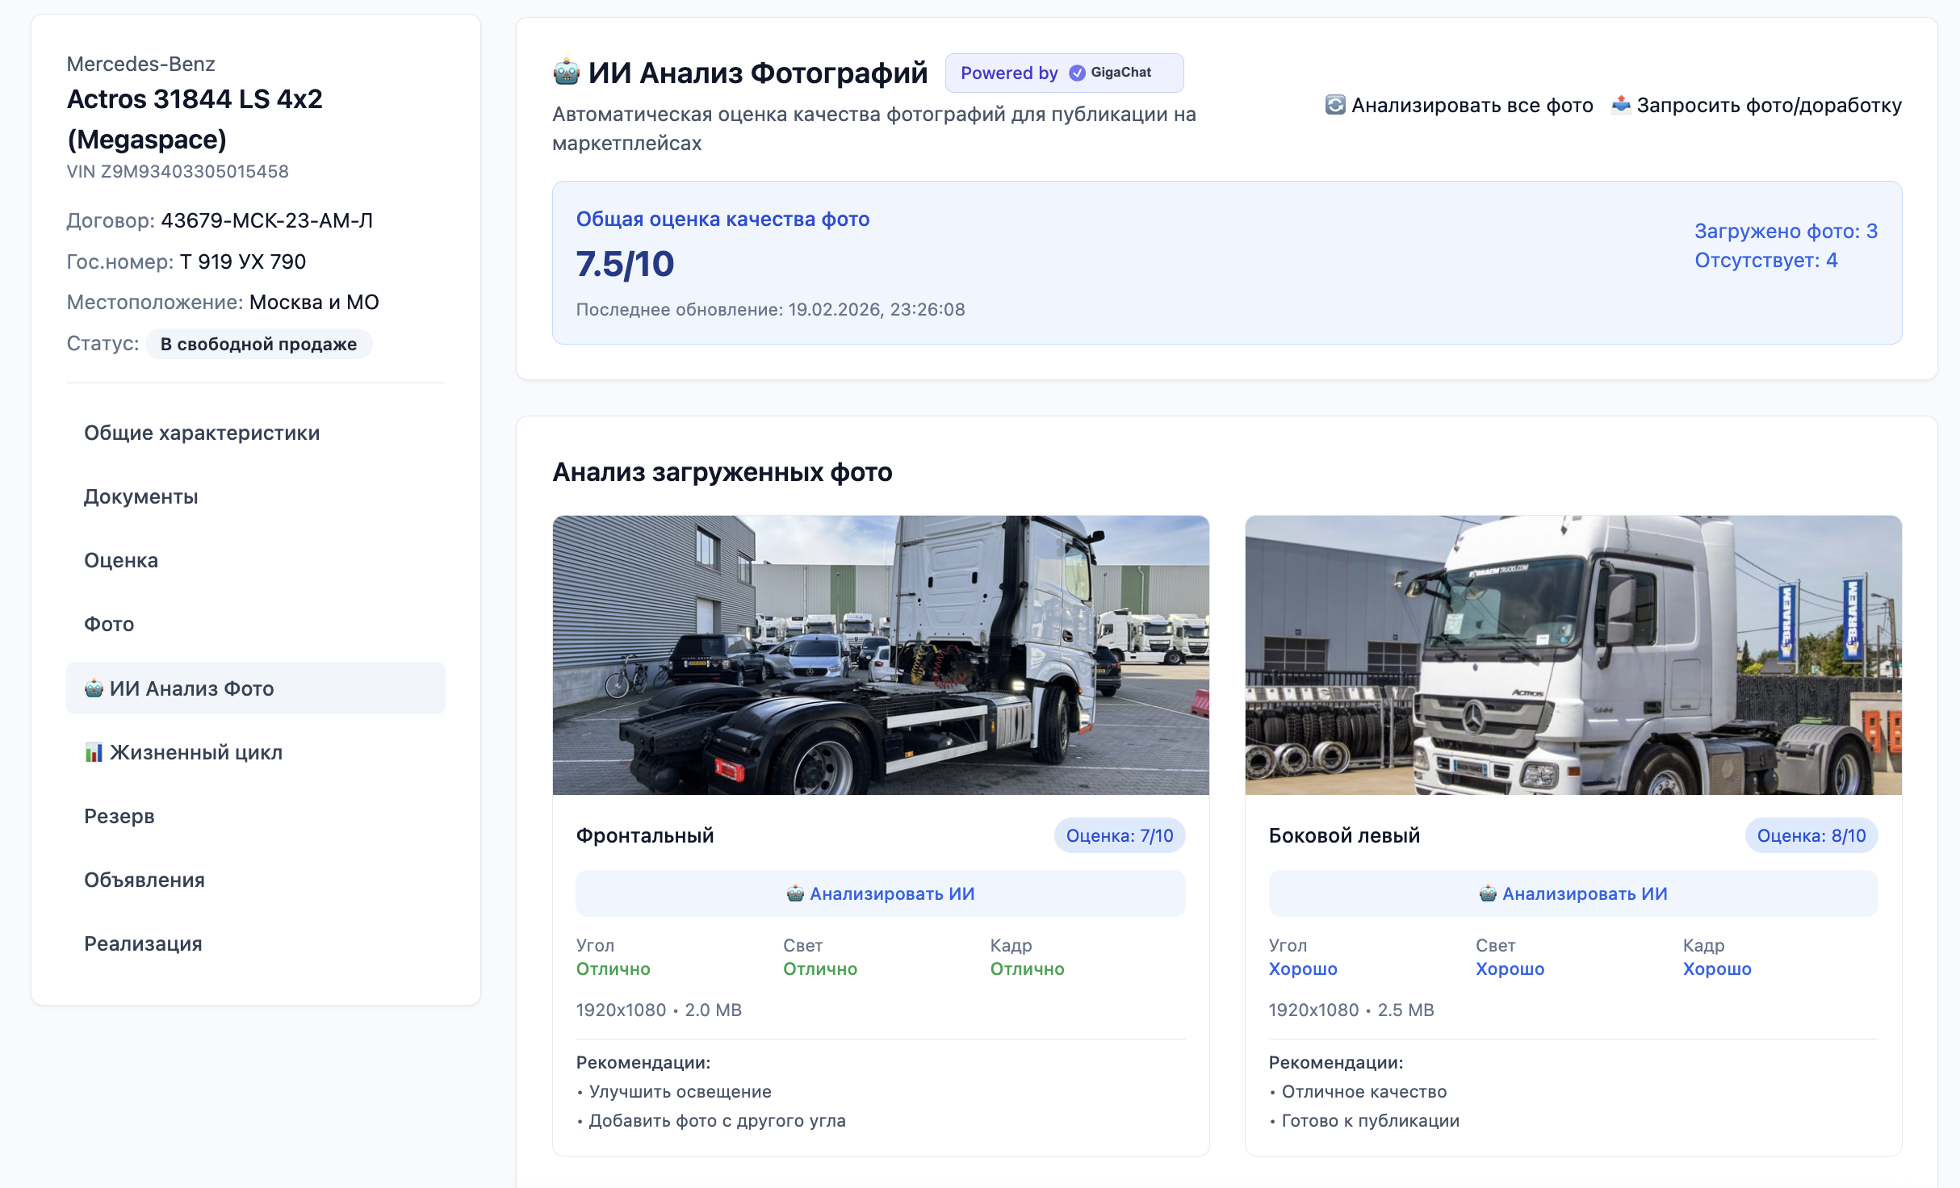Open the Объявления section
1960x1188 pixels.
[x=144, y=879]
